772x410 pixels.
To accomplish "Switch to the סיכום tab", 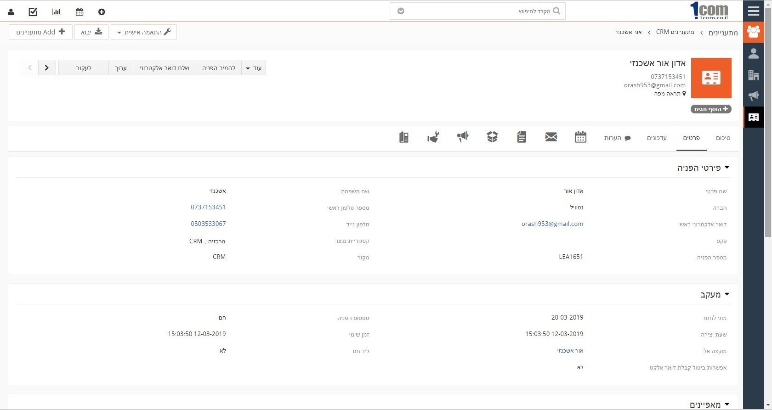I will click(723, 138).
